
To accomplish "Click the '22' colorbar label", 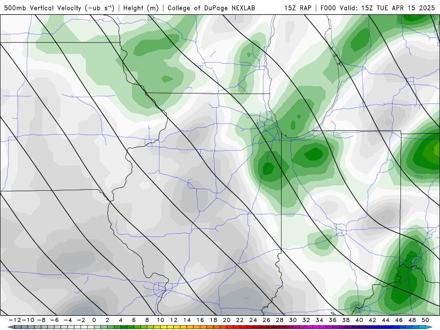I will (240, 320).
